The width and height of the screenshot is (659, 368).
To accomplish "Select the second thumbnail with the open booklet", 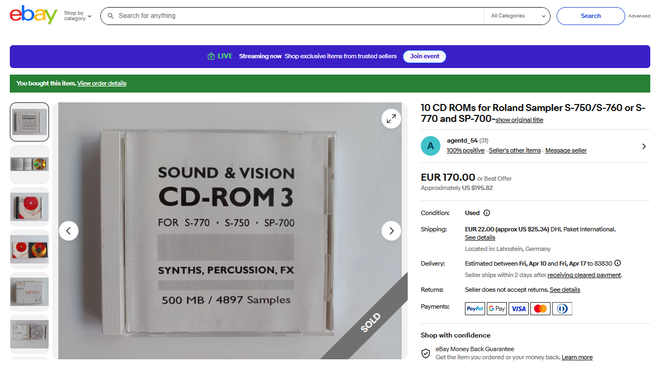I will tap(29, 164).
